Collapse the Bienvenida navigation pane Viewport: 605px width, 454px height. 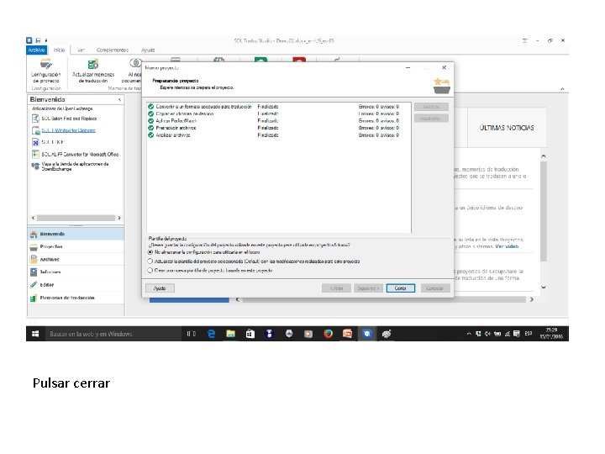119,99
